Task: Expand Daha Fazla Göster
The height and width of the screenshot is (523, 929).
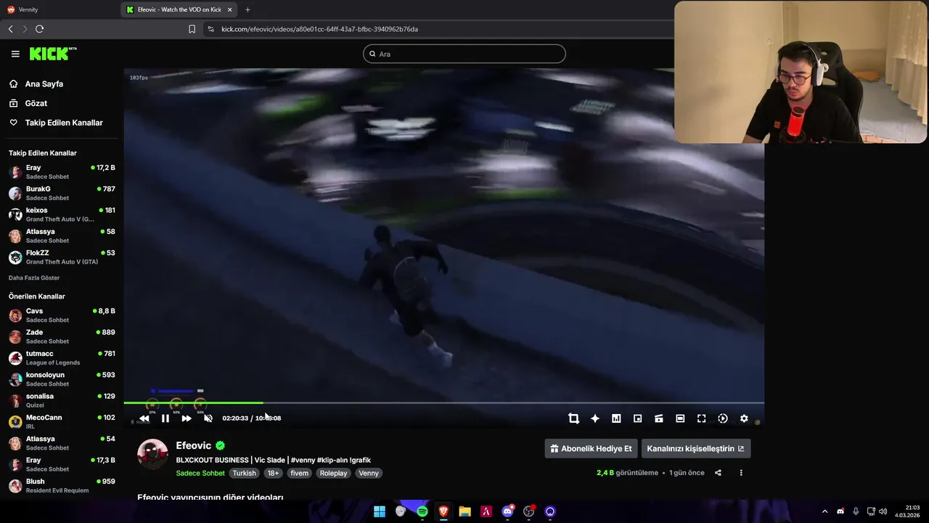Action: [x=34, y=278]
